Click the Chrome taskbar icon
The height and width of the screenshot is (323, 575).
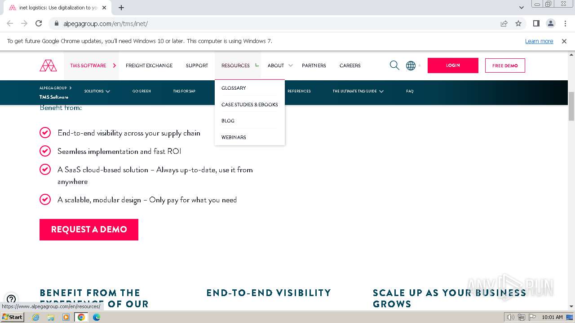click(x=81, y=317)
